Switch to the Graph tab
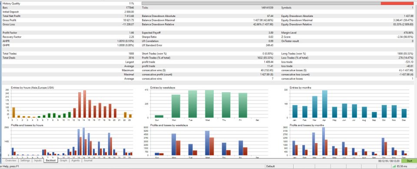The width and height of the screenshot is (417, 169). [63, 160]
